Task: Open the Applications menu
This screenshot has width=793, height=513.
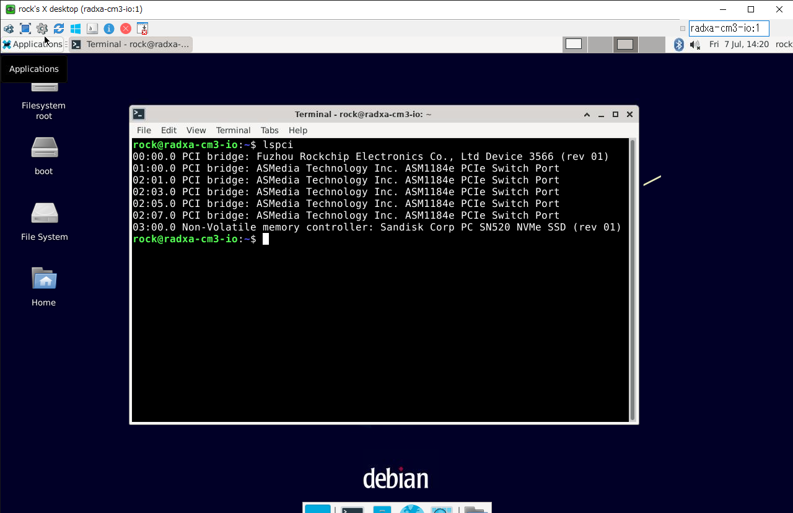Action: point(32,44)
